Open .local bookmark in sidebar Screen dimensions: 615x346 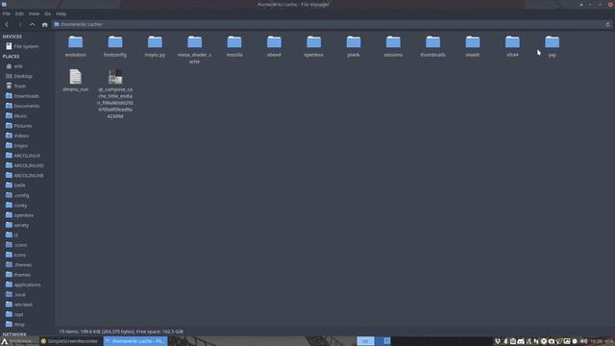point(19,295)
